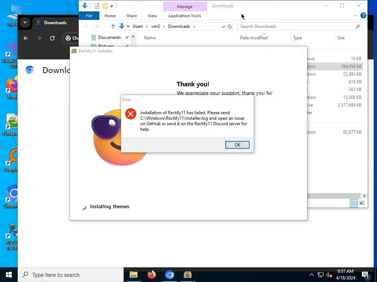Switch Explorer to Large icons view
377x282 pixels.
362,203
